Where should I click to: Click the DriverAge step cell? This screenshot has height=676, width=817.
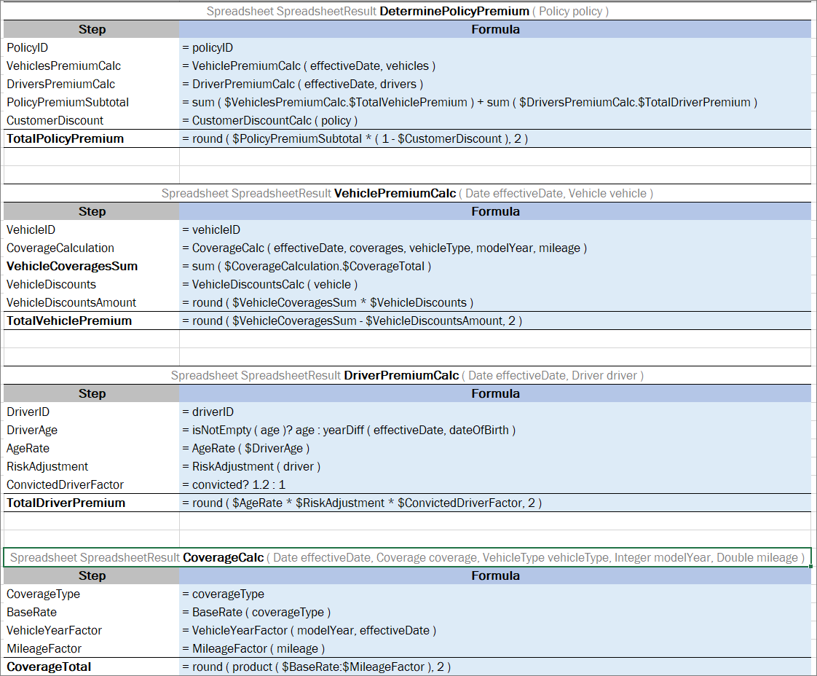point(91,430)
